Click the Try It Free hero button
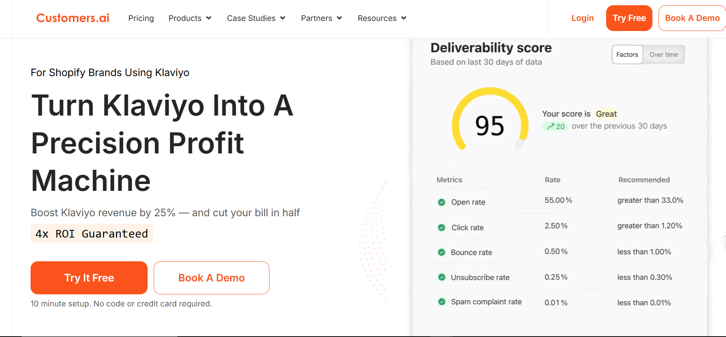726x337 pixels. pos(89,278)
